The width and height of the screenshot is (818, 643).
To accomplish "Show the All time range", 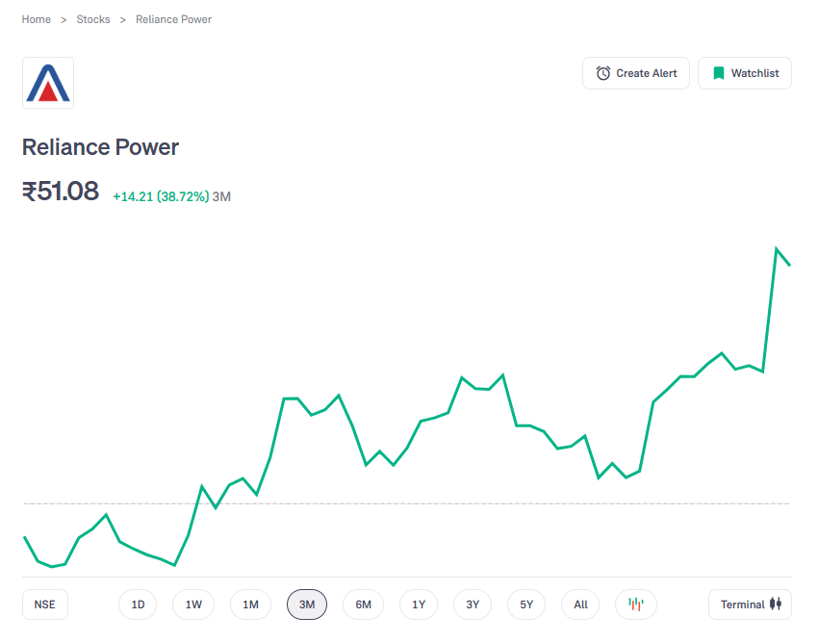I will click(580, 604).
